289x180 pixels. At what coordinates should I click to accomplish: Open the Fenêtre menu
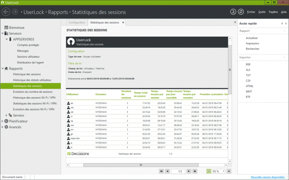click(273, 12)
